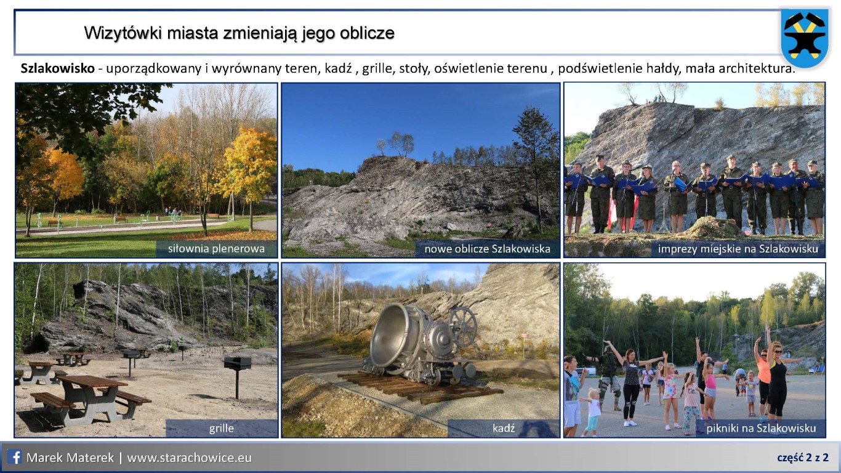Click the Marek Materek name in footer

point(70,458)
